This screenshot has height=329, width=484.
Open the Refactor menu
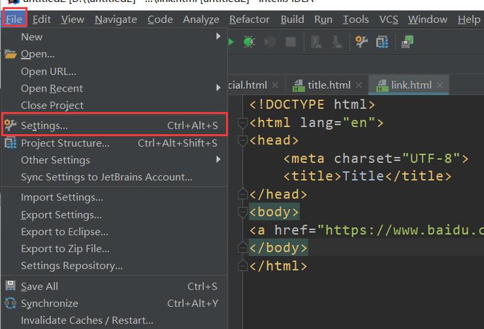point(249,19)
